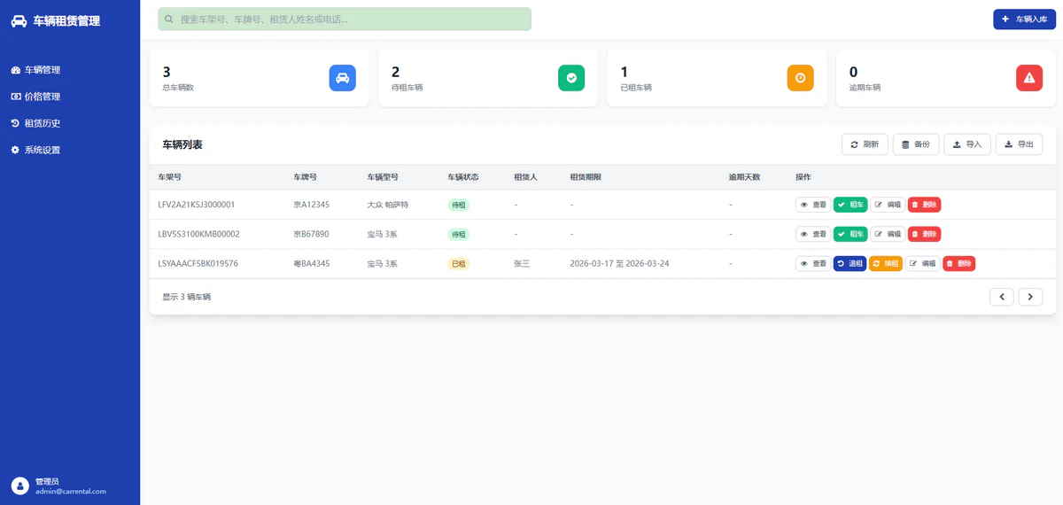Image resolution: width=1063 pixels, height=505 pixels.
Task: Go to the next page of vehicles
Action: point(1030,297)
